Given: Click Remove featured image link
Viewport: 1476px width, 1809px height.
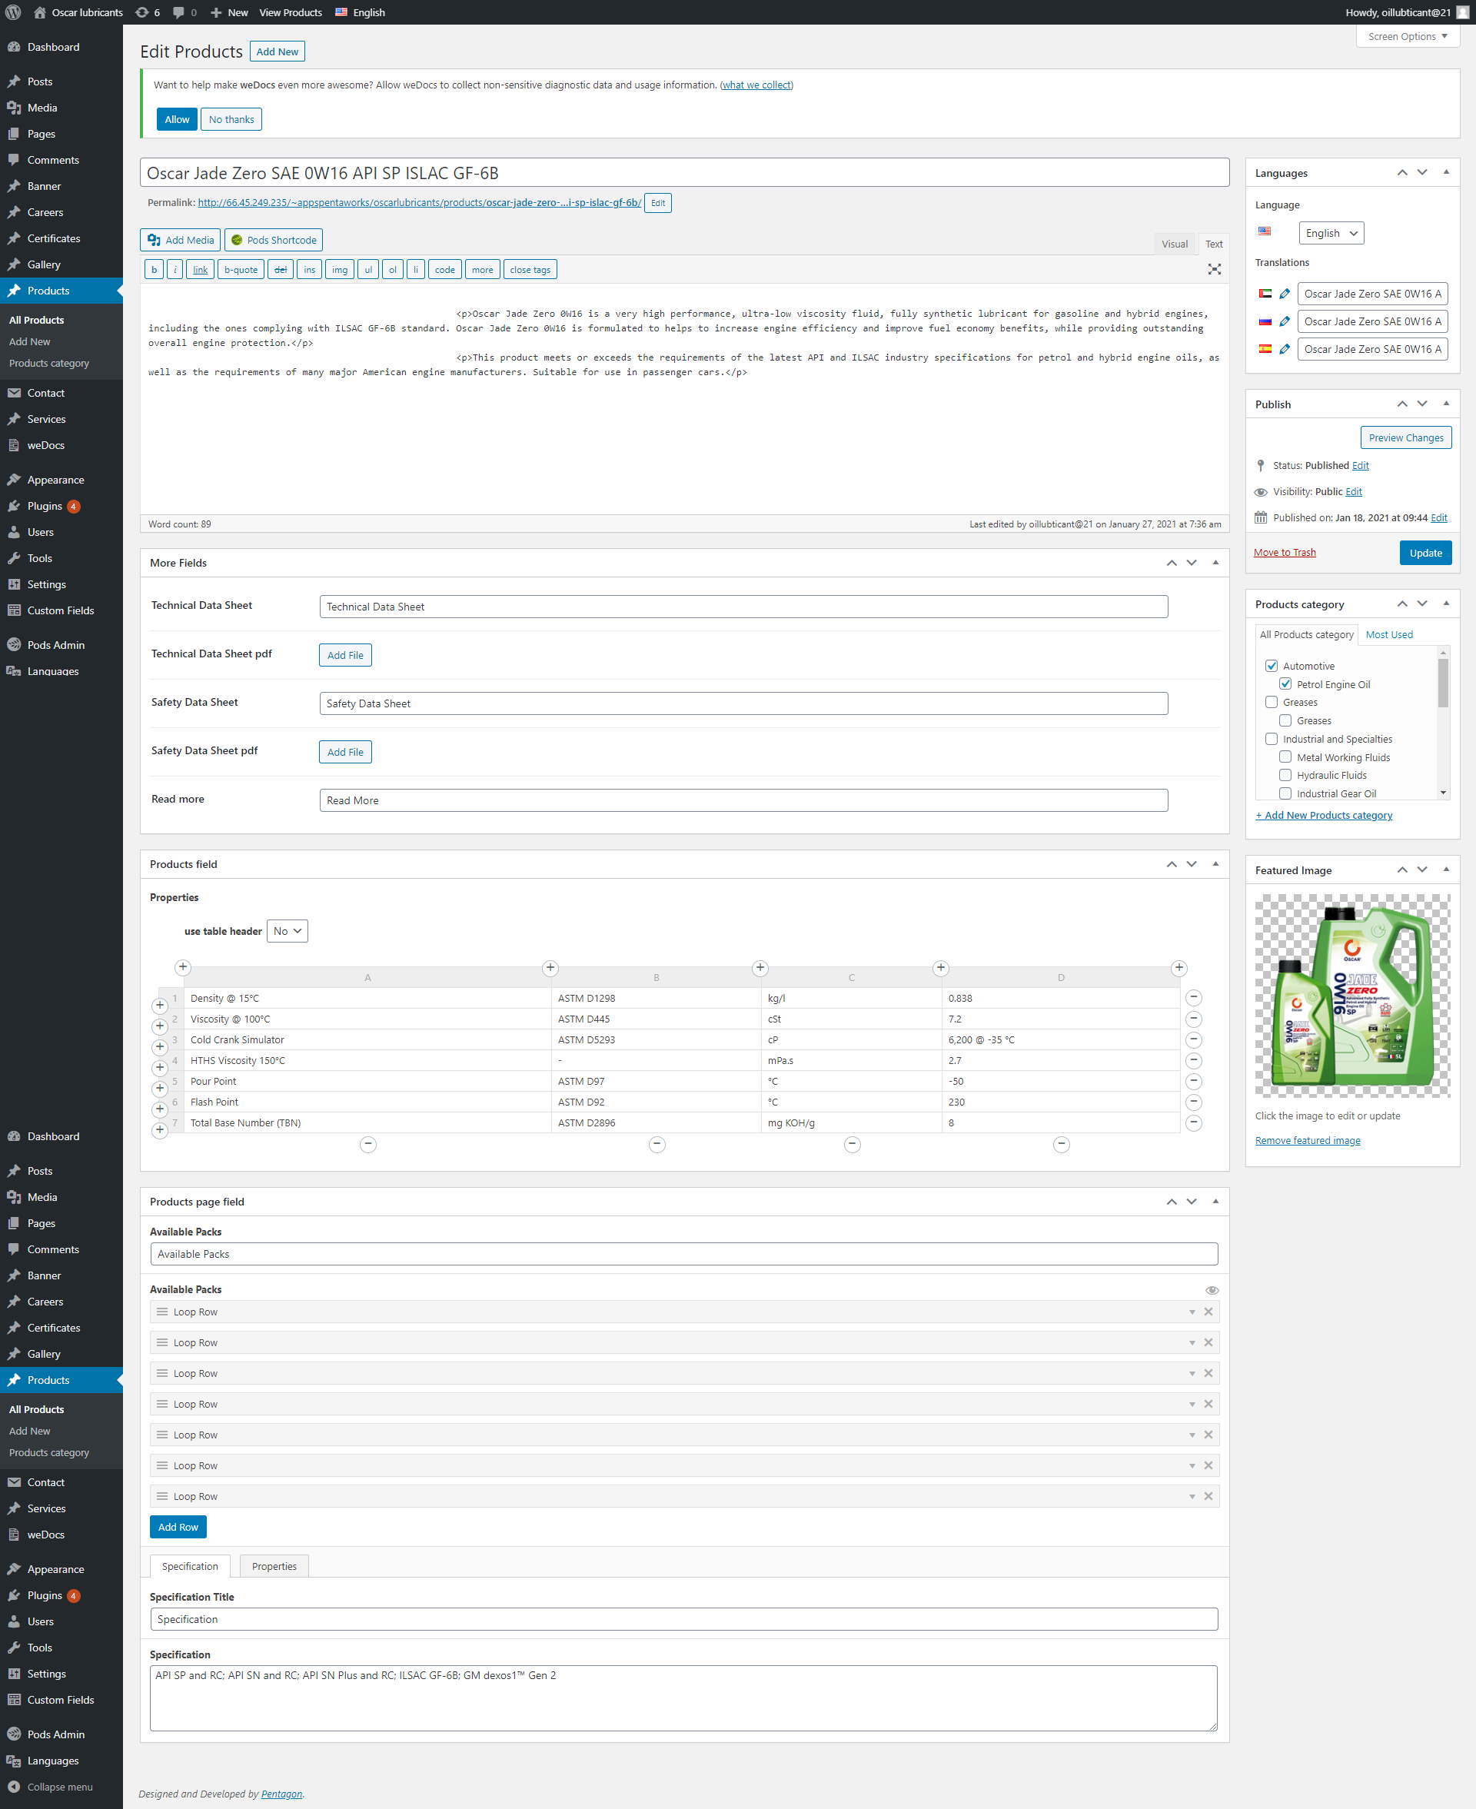Looking at the screenshot, I should click(1307, 1141).
